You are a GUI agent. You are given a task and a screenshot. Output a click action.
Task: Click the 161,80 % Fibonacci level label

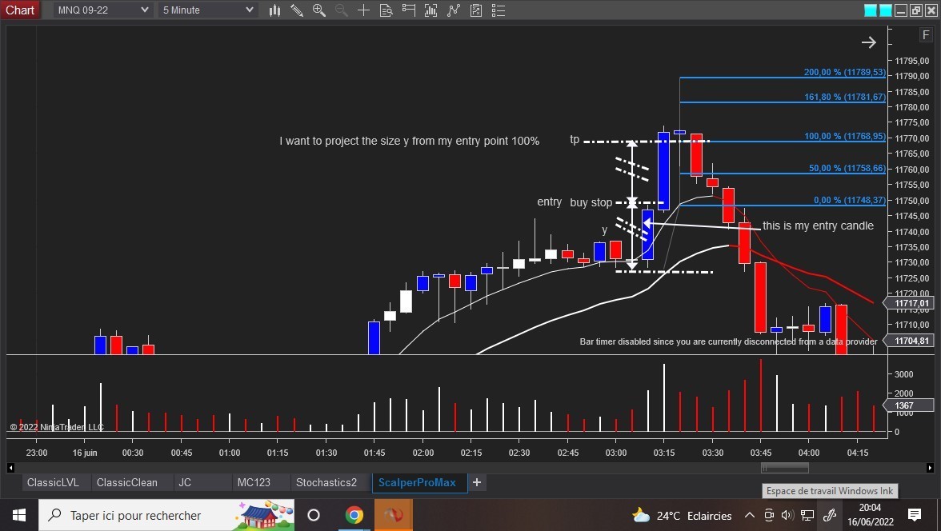pos(844,97)
